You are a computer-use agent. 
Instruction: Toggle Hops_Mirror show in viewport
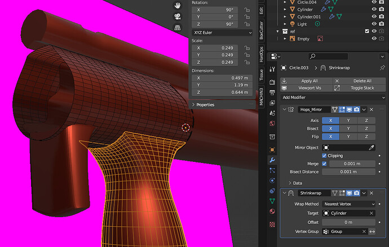coord(350,109)
